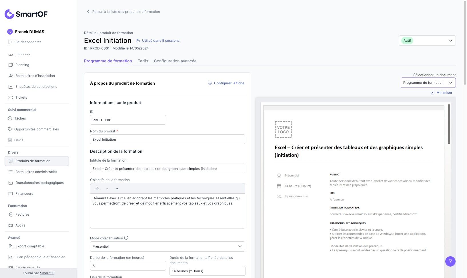467x278 pixels.
Task: Click the ID field containing PROD-0001
Action: click(128, 120)
